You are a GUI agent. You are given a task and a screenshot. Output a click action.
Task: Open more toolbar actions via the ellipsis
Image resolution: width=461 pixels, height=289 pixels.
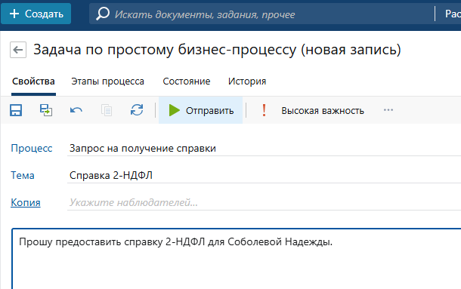388,110
